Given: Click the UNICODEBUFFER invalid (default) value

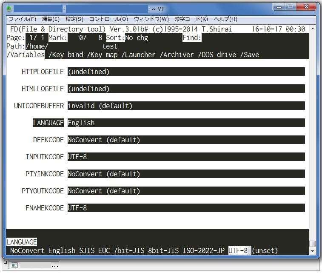Looking at the screenshot, I should point(186,106).
